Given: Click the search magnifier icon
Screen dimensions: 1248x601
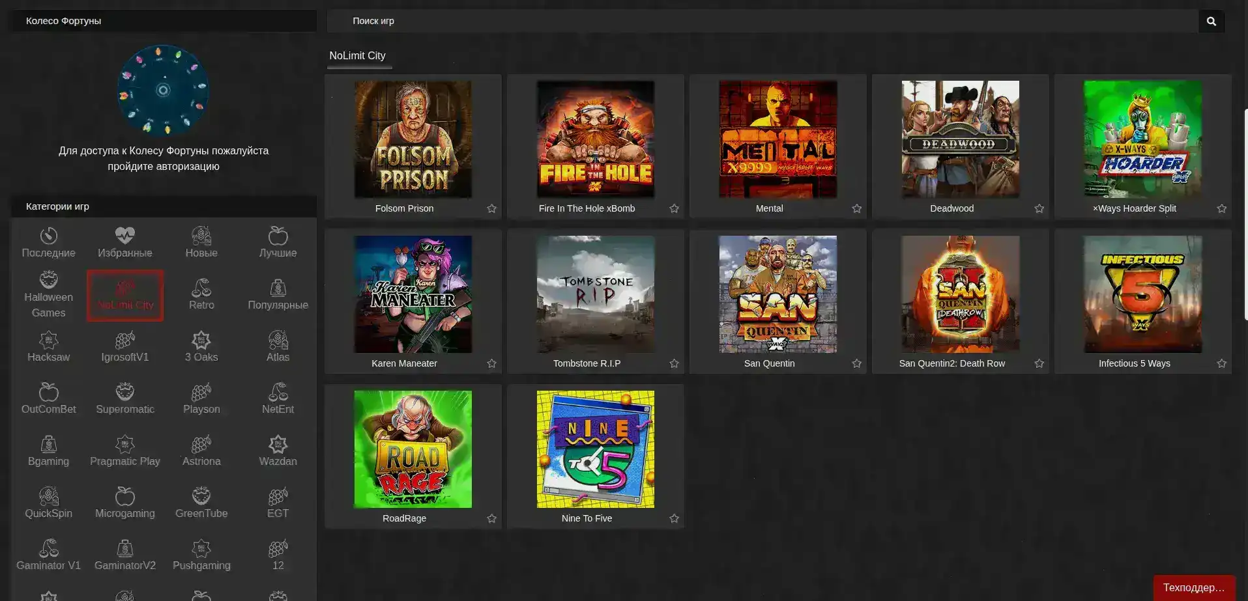Looking at the screenshot, I should 1211,20.
